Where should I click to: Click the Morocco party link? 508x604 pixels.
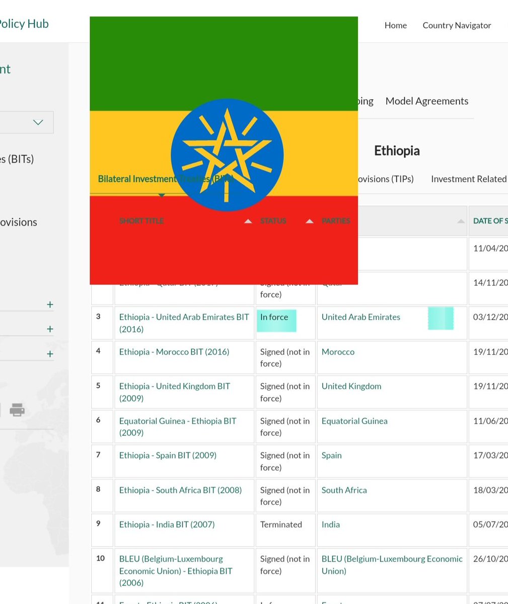[x=338, y=352]
